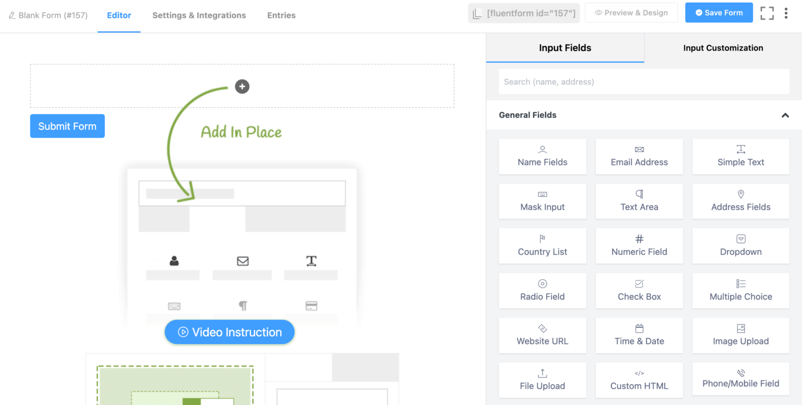Add a Radio Field input

pos(542,291)
